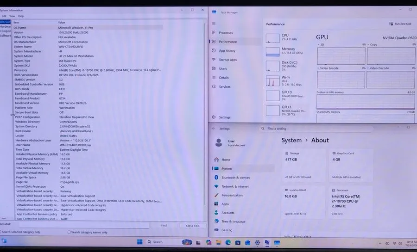Check 'Search selected category only' box
This screenshot has height=252, width=417.
tap(1, 232)
